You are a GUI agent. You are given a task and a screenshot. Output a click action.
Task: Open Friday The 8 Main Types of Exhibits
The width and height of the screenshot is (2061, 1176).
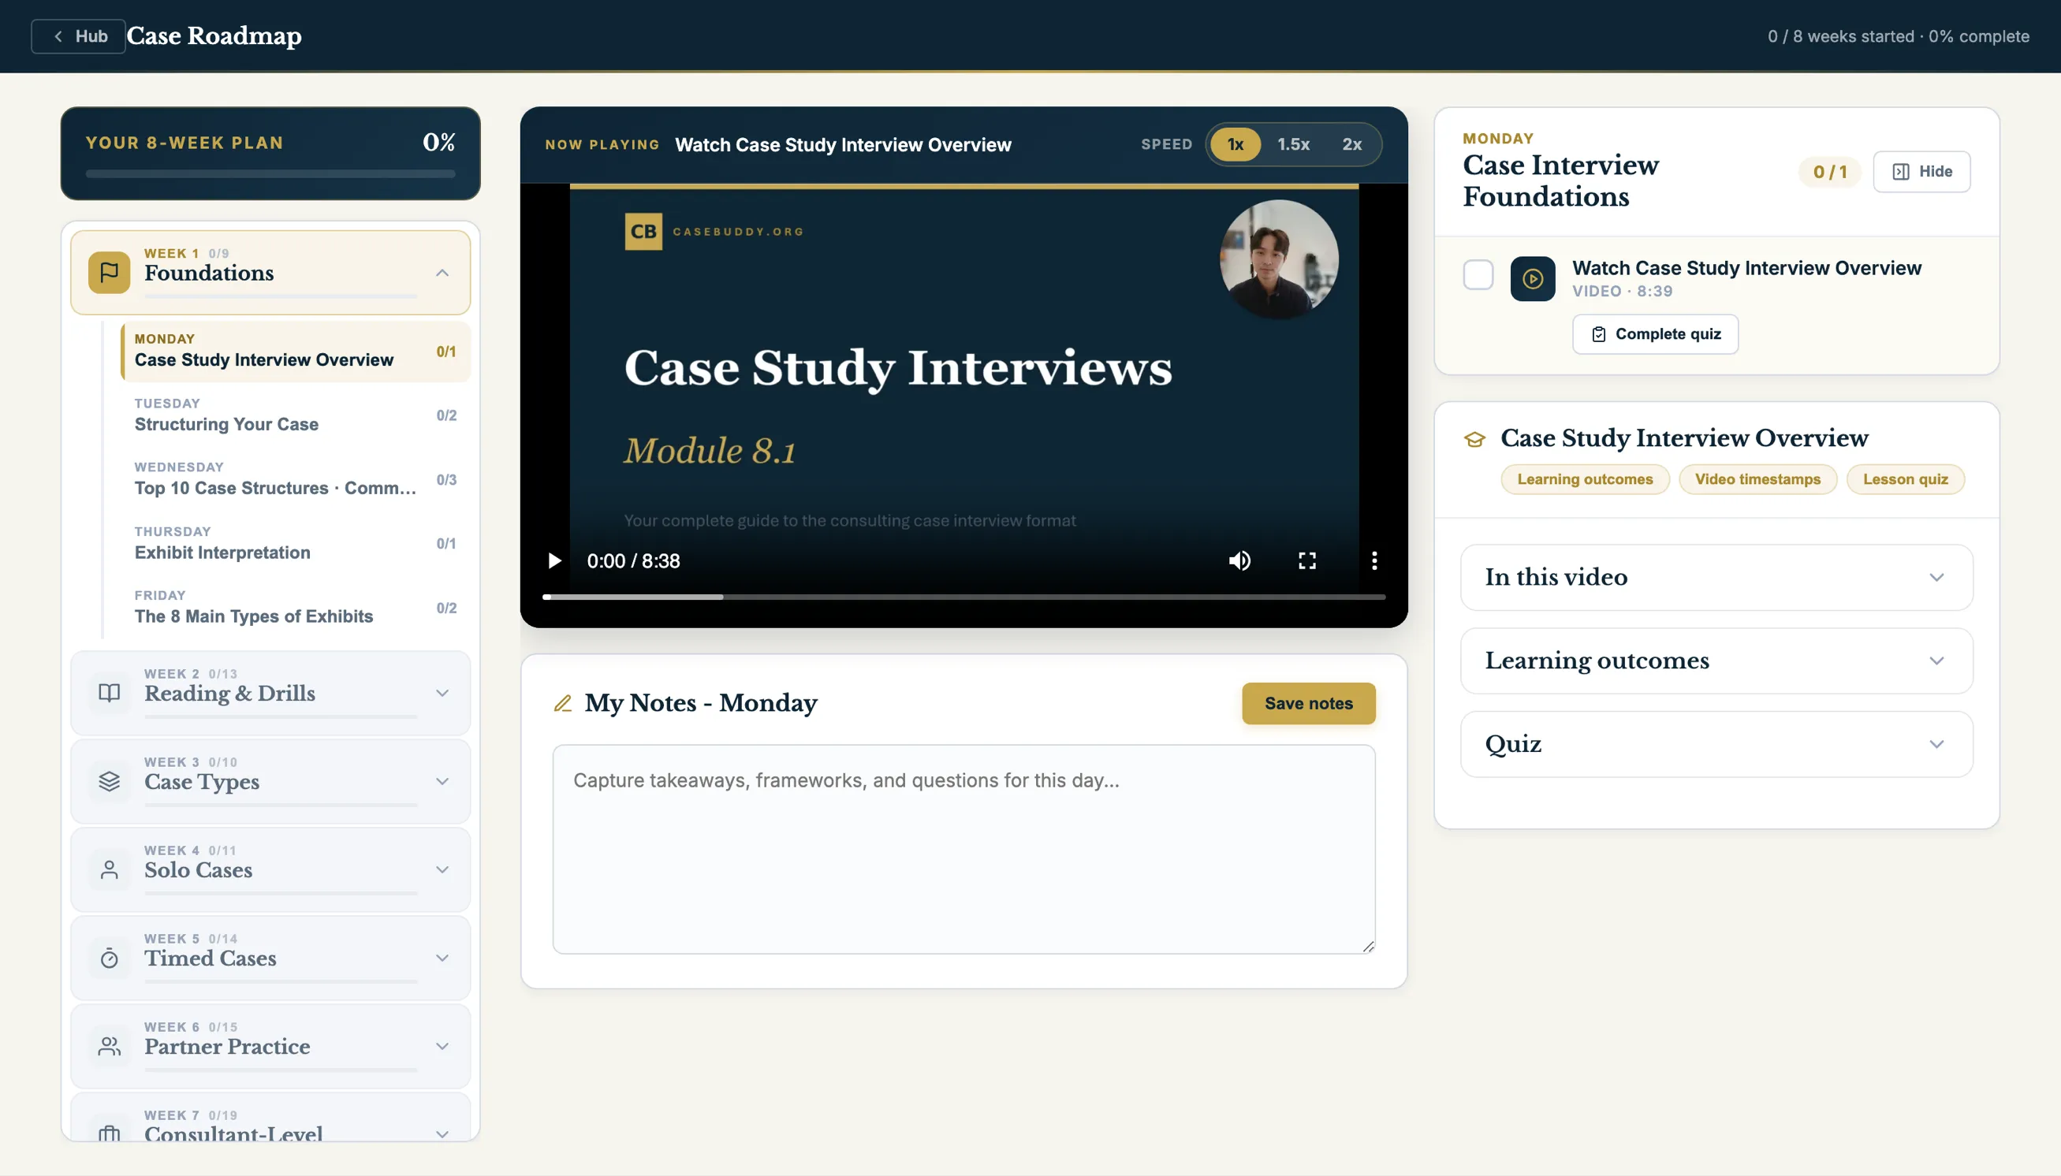pyautogui.click(x=296, y=608)
